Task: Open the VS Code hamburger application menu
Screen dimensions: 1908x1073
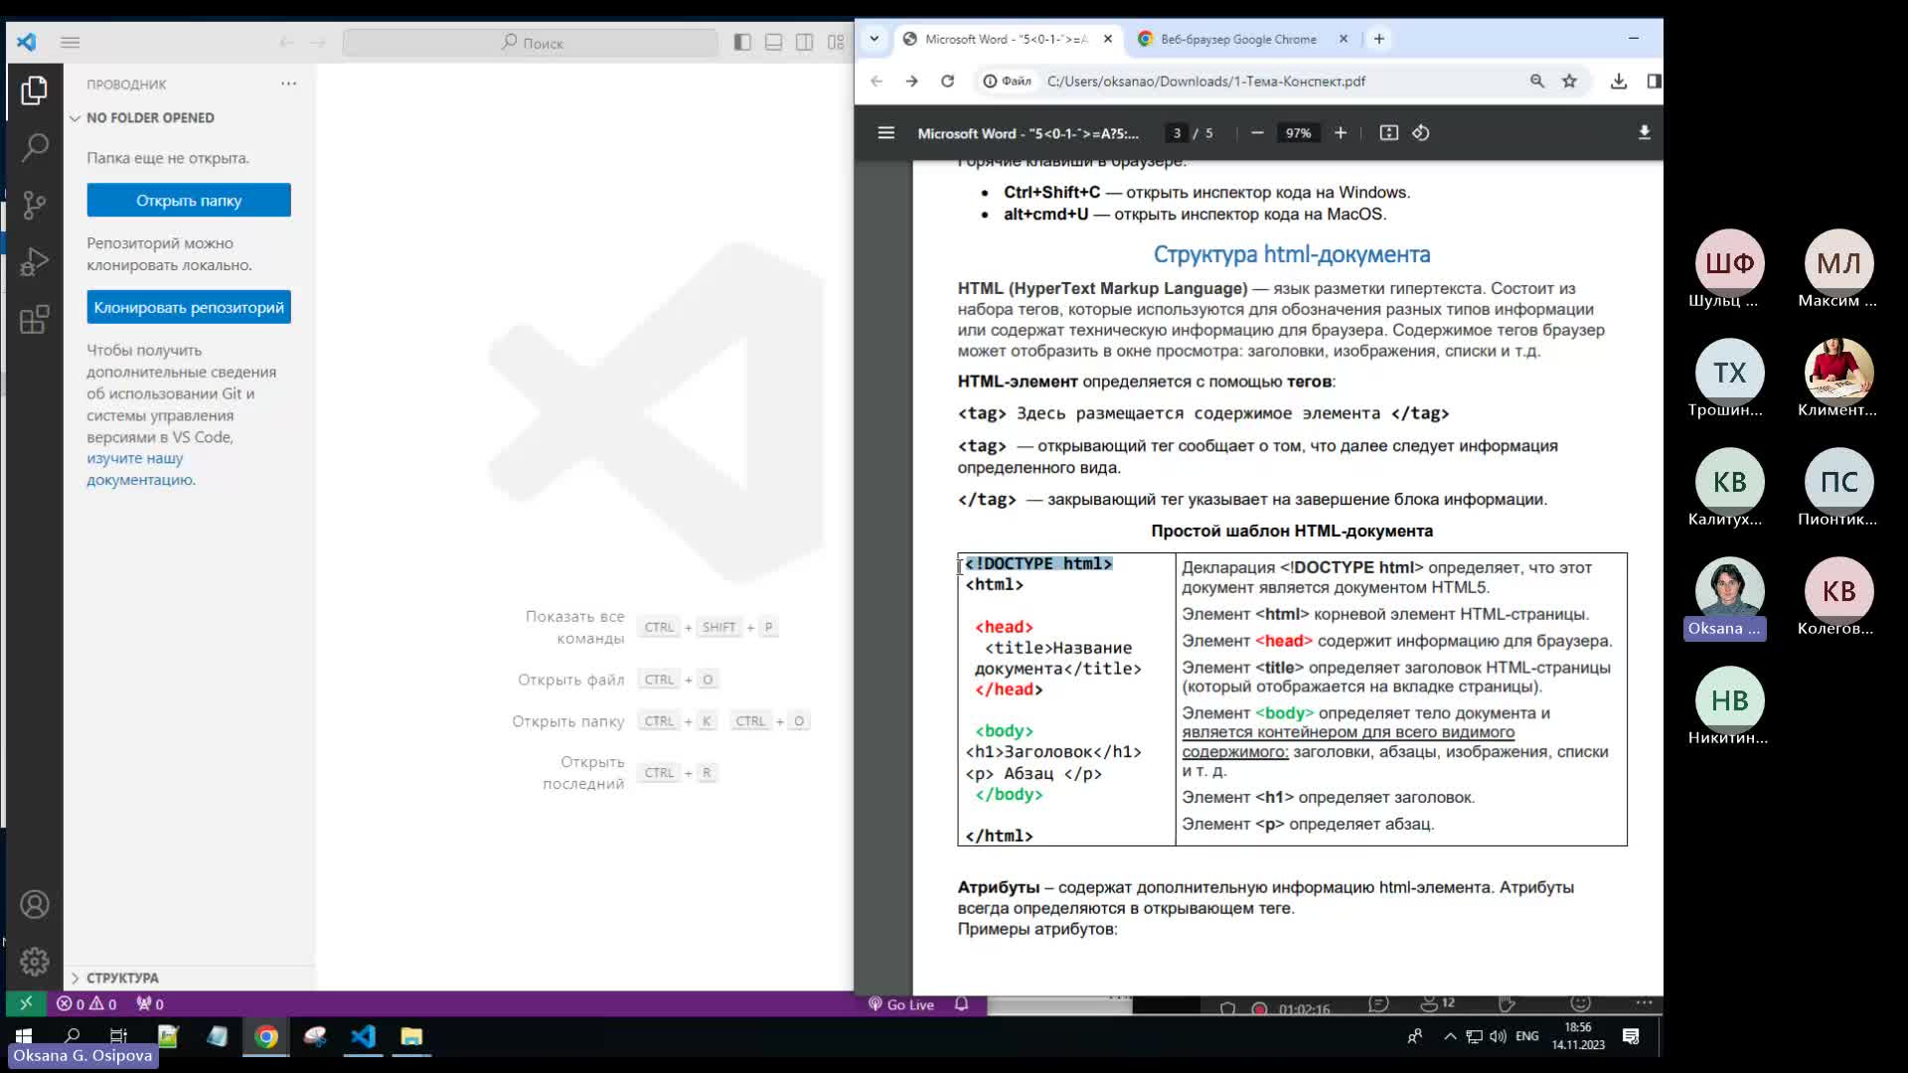Action: (x=70, y=43)
